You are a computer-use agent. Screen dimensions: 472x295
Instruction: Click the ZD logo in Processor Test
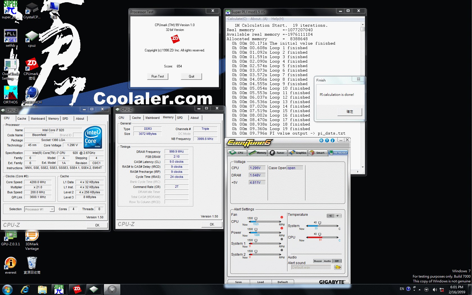[x=175, y=39]
